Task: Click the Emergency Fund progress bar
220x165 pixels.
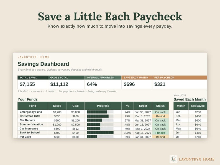Action: [x=100, y=112]
